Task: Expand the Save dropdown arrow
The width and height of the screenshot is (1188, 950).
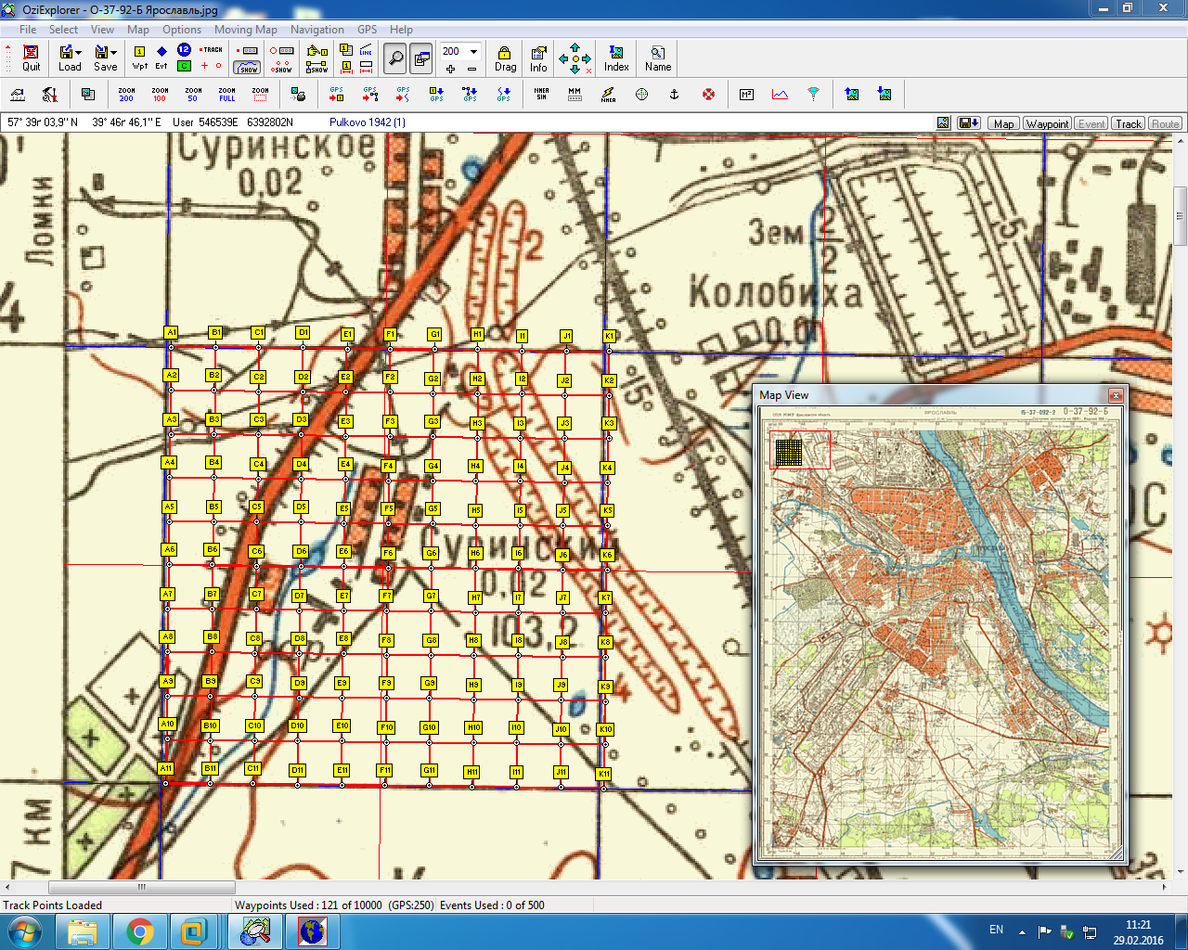Action: (113, 52)
